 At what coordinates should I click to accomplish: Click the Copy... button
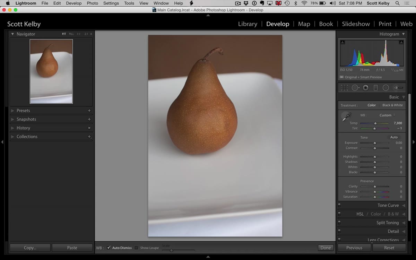30,248
